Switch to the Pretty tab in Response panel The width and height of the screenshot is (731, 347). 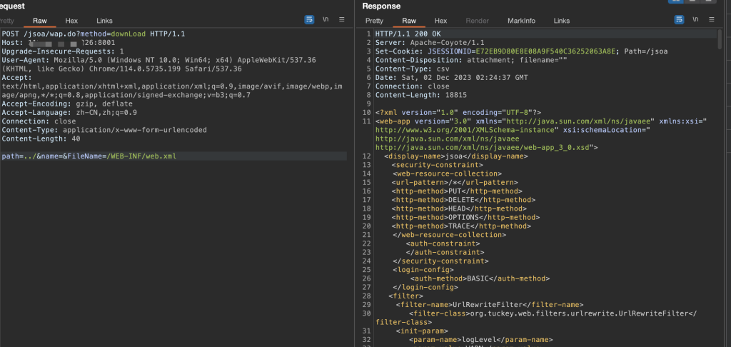coord(374,21)
